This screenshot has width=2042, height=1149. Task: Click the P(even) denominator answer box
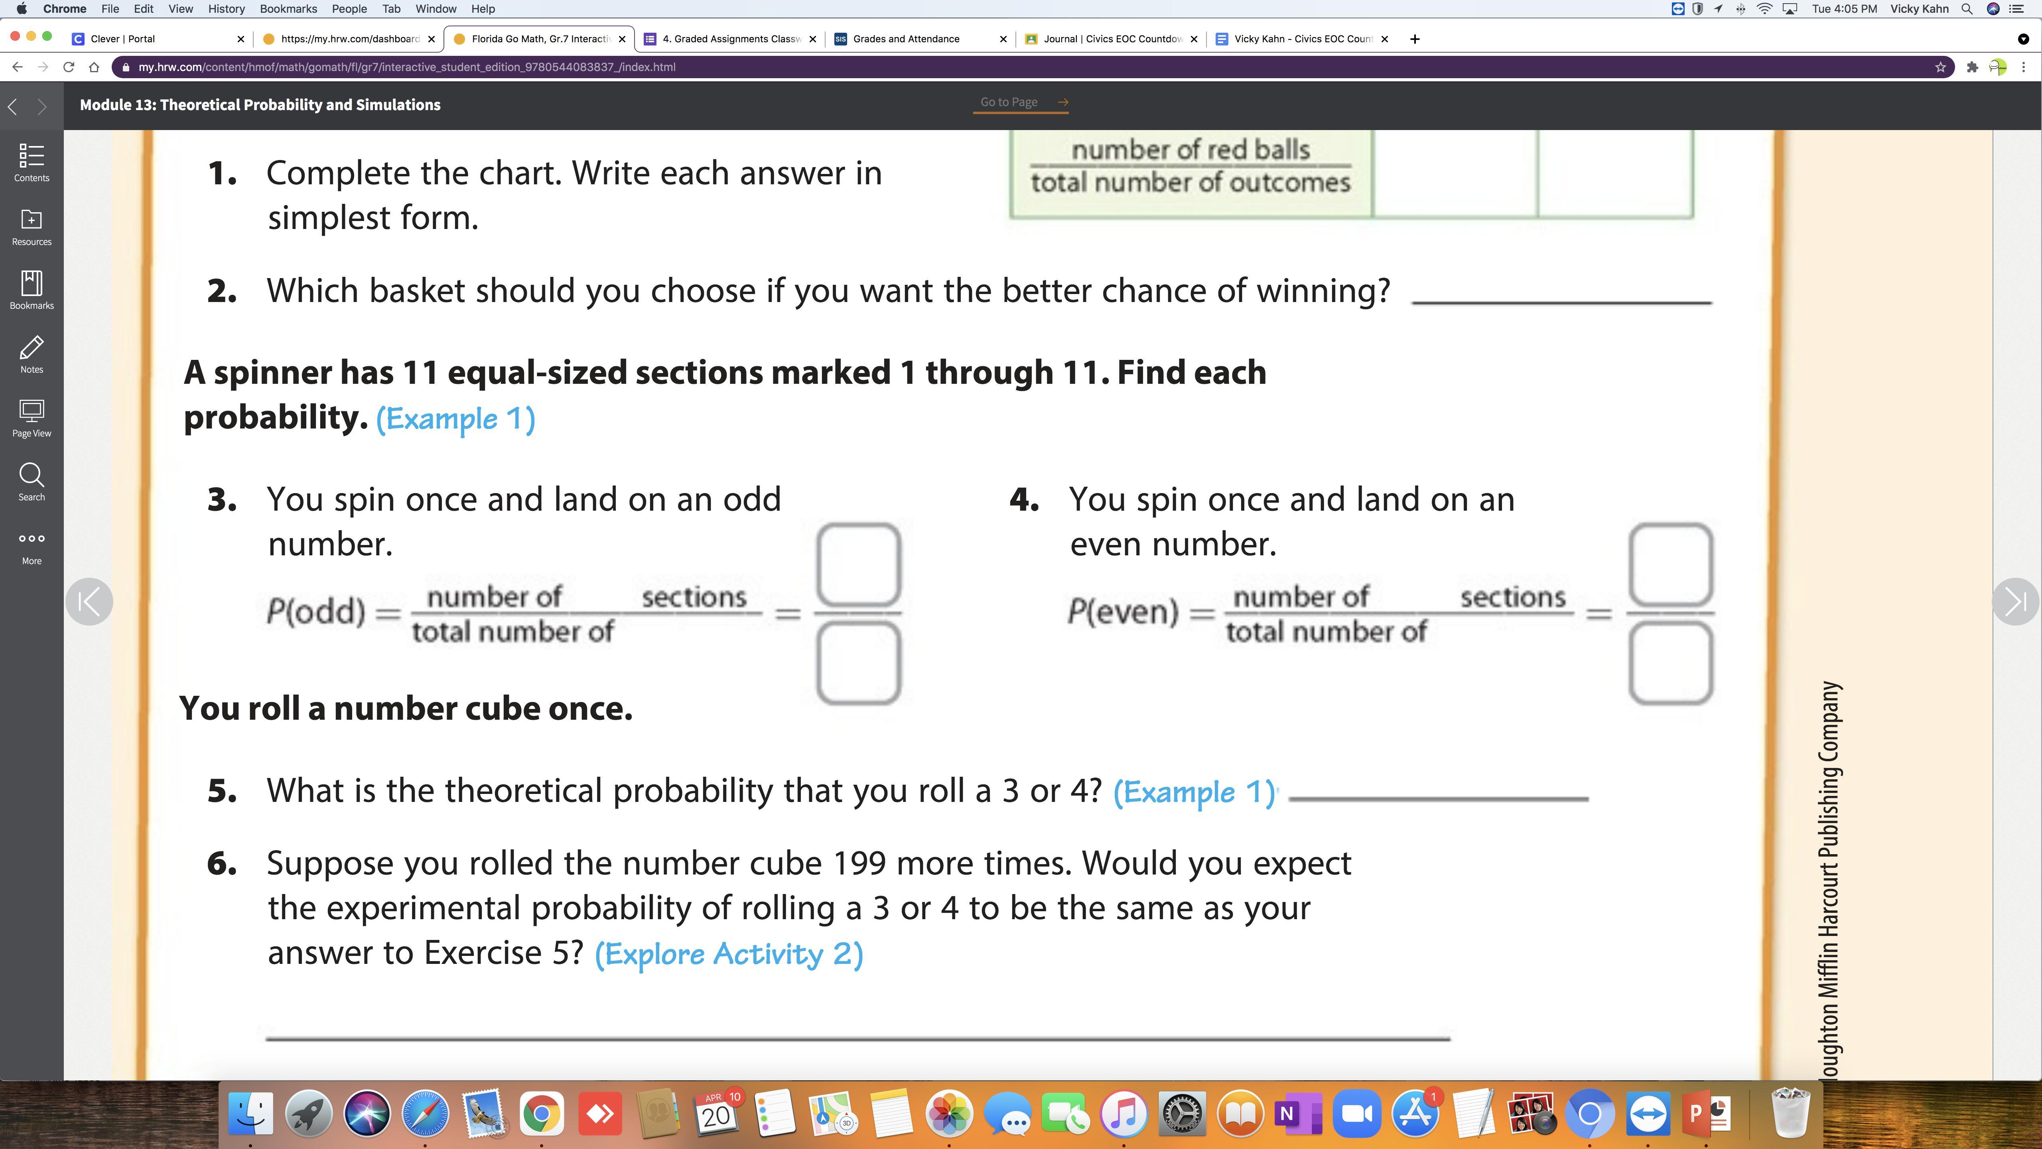(x=1671, y=663)
